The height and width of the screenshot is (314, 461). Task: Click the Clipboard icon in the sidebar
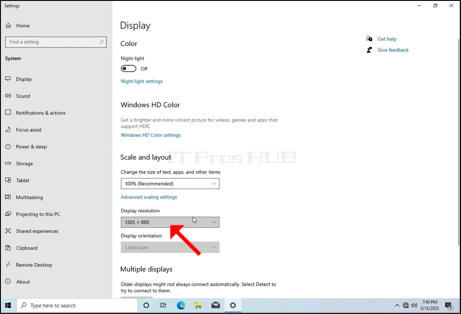click(x=8, y=248)
